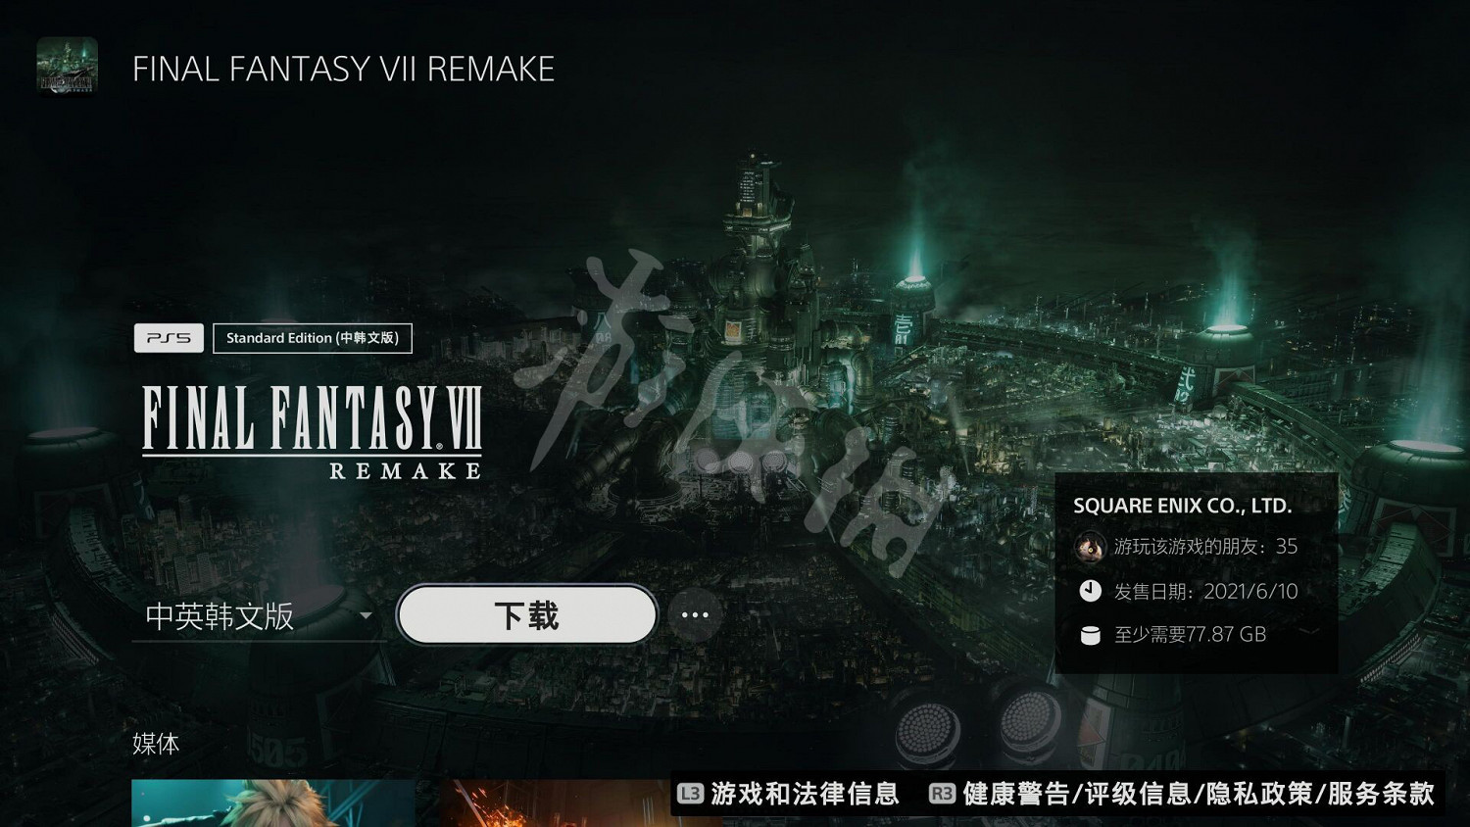This screenshot has height=827, width=1470.
Task: Click the R3 button icon
Action: (942, 794)
